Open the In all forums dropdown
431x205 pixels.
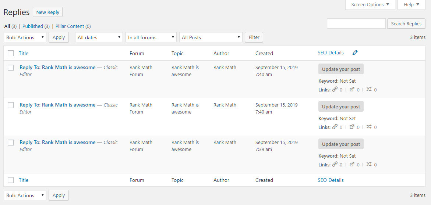coord(151,37)
